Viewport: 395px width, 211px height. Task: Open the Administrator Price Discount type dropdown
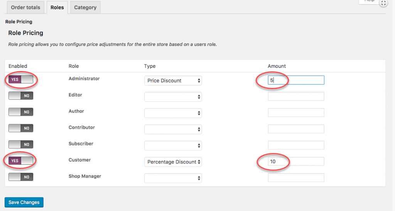pos(173,81)
